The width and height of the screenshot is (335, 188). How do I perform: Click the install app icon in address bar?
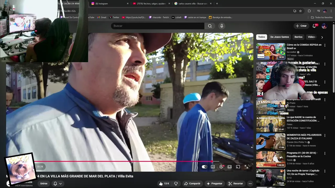(x=295, y=11)
